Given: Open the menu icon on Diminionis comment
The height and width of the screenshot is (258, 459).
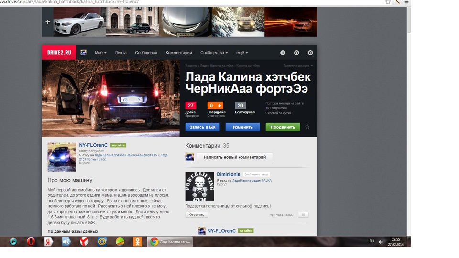Looking at the screenshot, I should tap(303, 215).
